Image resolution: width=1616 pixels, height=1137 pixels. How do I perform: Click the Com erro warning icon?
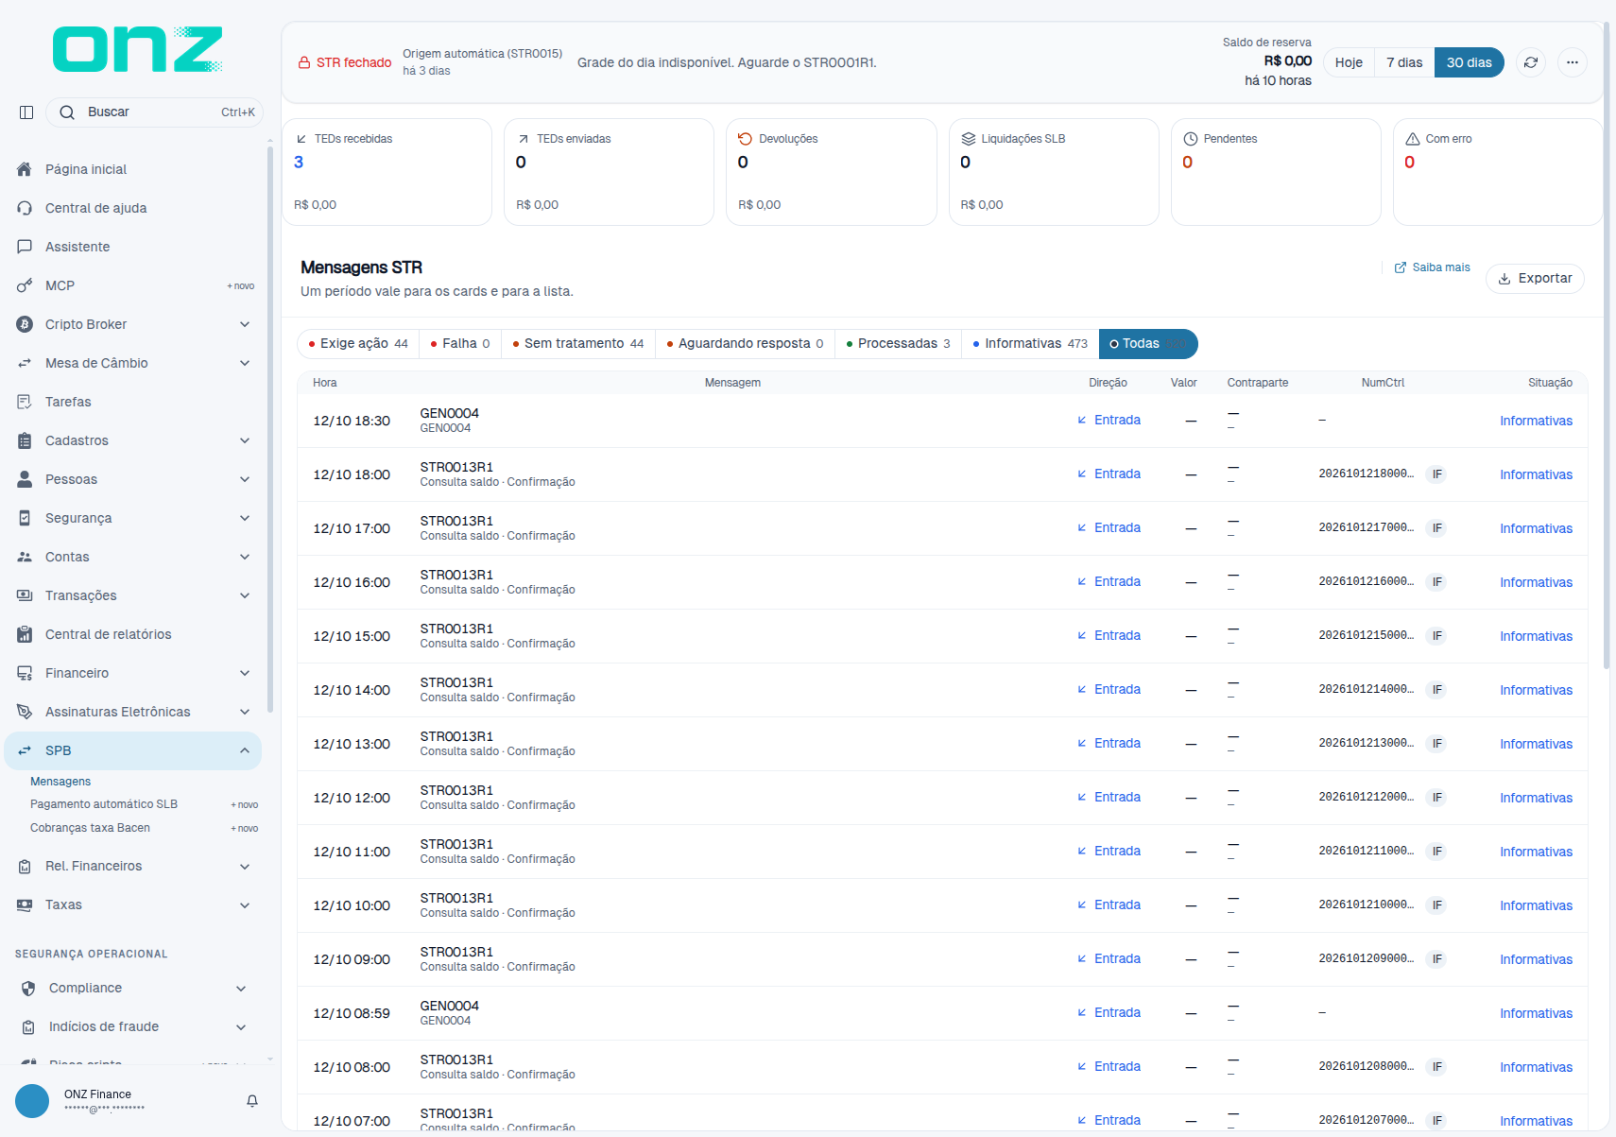tap(1413, 139)
